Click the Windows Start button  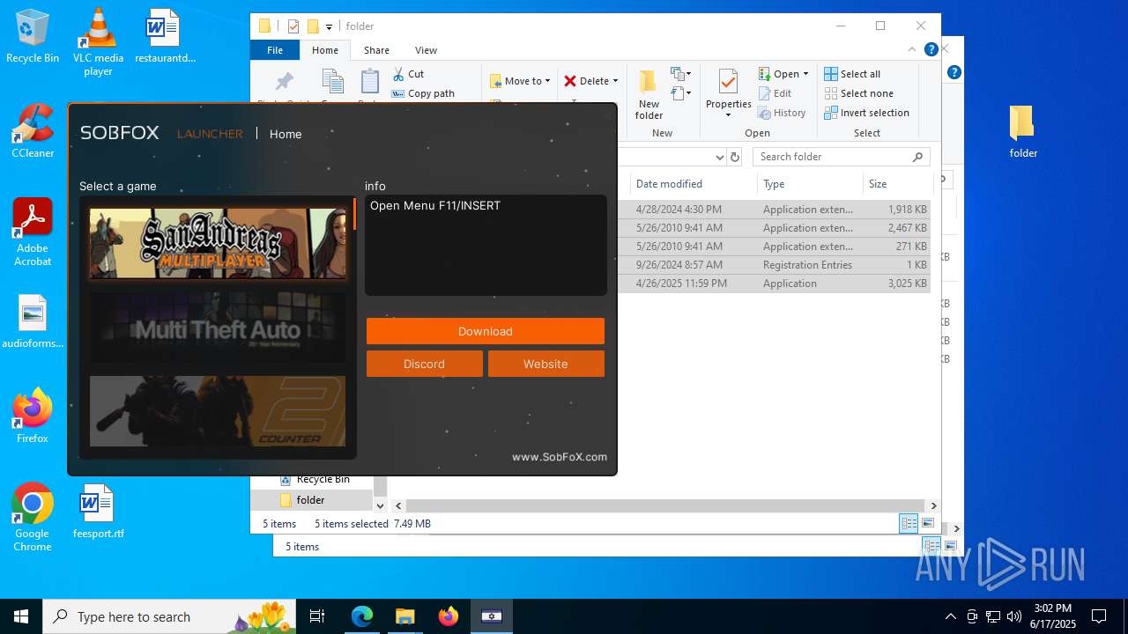pyautogui.click(x=21, y=616)
